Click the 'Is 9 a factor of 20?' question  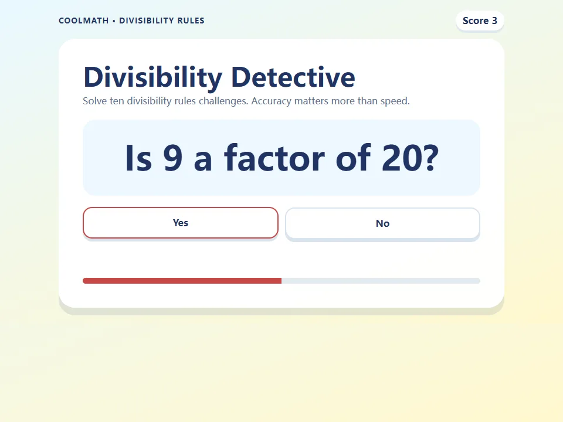(281, 158)
